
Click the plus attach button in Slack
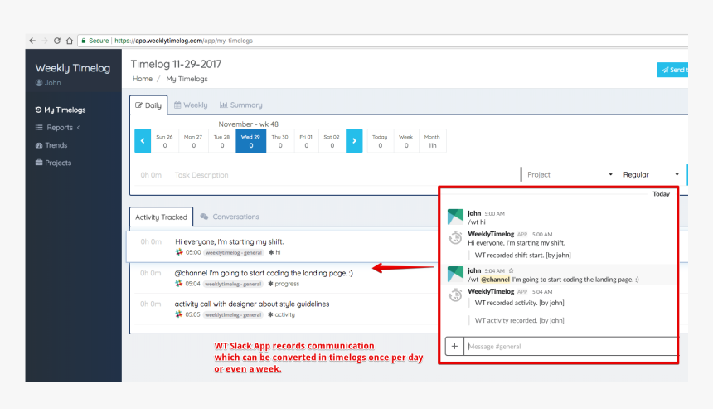coord(454,346)
